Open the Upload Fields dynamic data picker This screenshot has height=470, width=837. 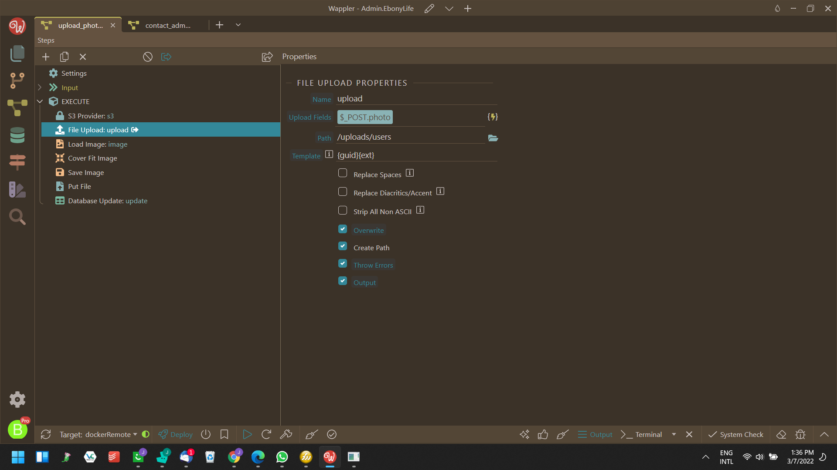(x=493, y=117)
